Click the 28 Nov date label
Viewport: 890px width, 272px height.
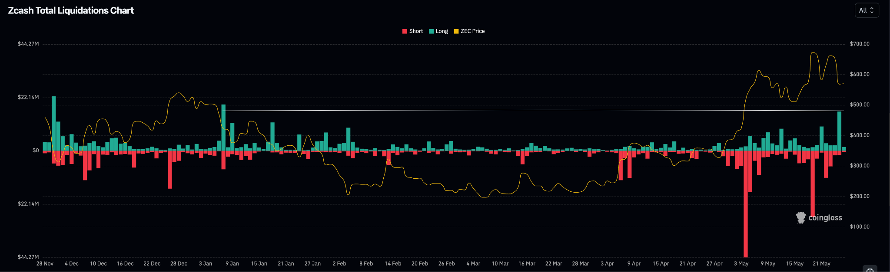click(x=45, y=264)
